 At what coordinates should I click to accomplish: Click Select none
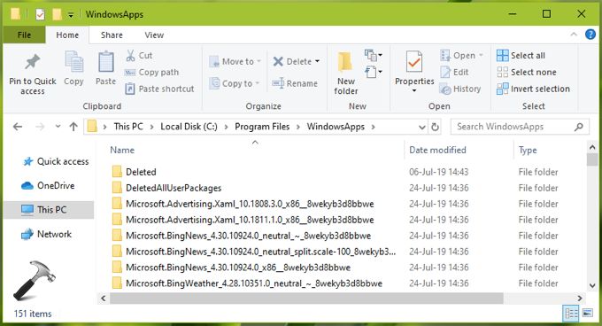pyautogui.click(x=527, y=72)
